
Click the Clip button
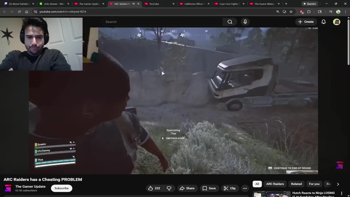[x=230, y=188]
